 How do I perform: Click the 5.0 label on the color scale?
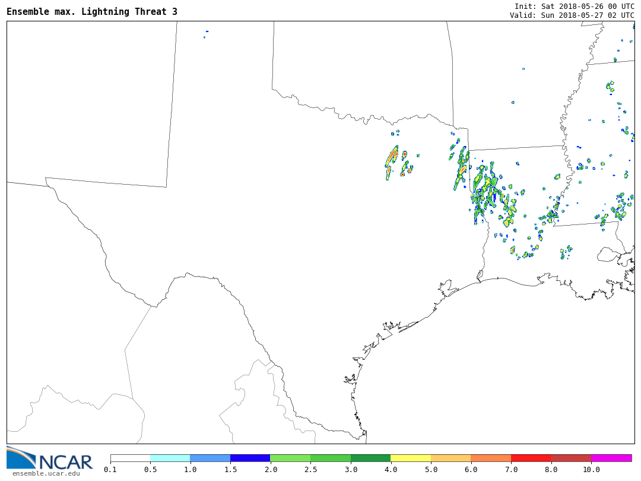[x=431, y=470]
